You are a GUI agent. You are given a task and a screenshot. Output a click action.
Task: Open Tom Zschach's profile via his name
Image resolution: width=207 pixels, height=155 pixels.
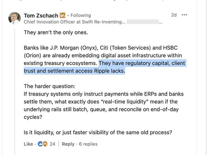coord(41,15)
